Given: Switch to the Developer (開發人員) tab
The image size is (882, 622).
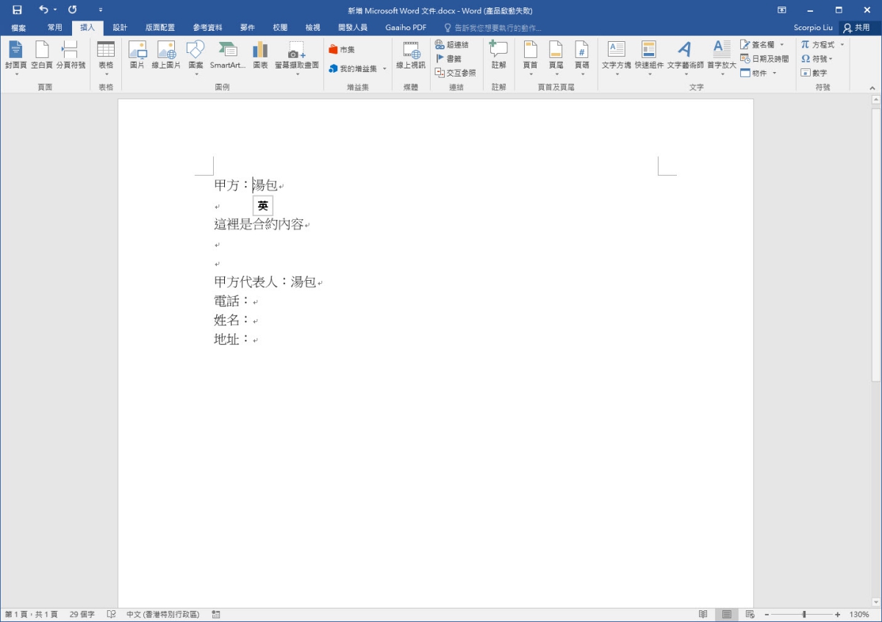Looking at the screenshot, I should [353, 27].
